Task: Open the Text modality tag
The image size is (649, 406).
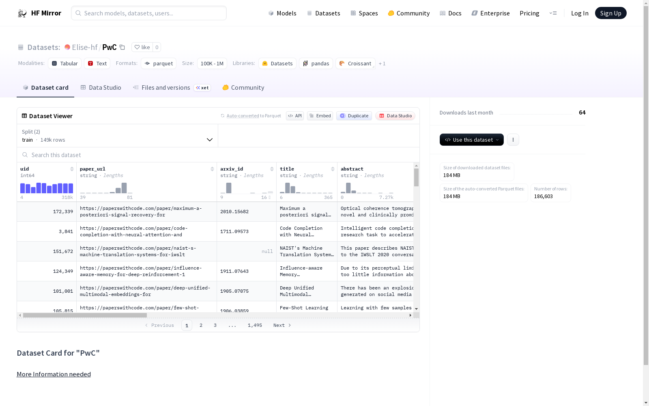Action: click(x=97, y=63)
